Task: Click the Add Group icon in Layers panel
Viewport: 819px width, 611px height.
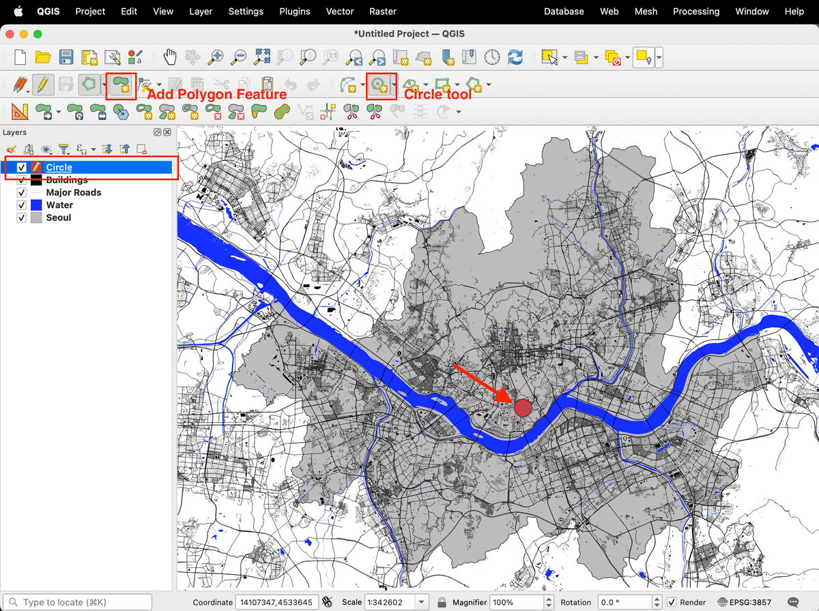Action: coord(29,149)
